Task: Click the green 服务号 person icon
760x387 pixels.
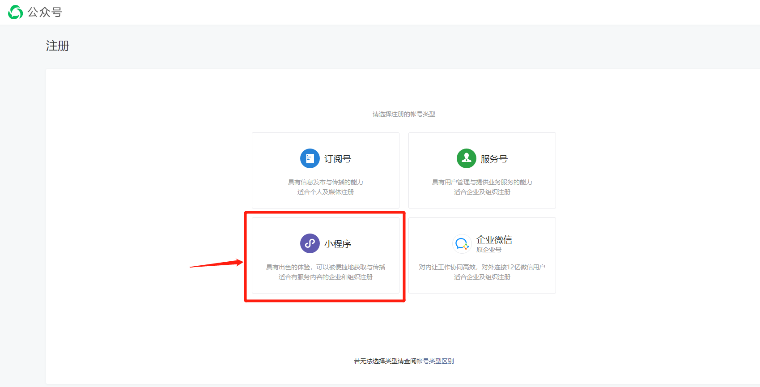Action: coord(466,158)
